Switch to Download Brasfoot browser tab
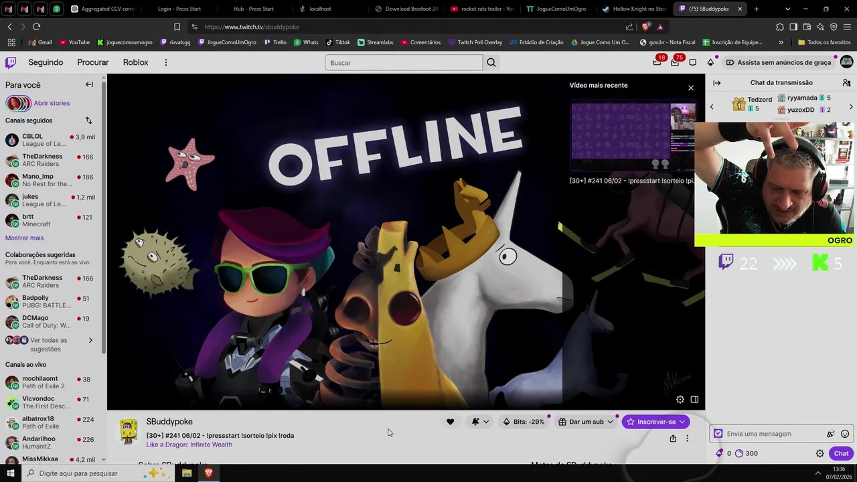857x482 pixels. (x=406, y=9)
